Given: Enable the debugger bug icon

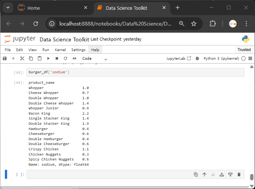Looking at the screenshot, I should [x=197, y=58].
